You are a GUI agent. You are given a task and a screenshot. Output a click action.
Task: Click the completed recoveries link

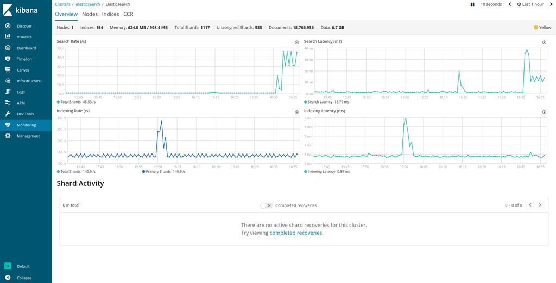296,233
